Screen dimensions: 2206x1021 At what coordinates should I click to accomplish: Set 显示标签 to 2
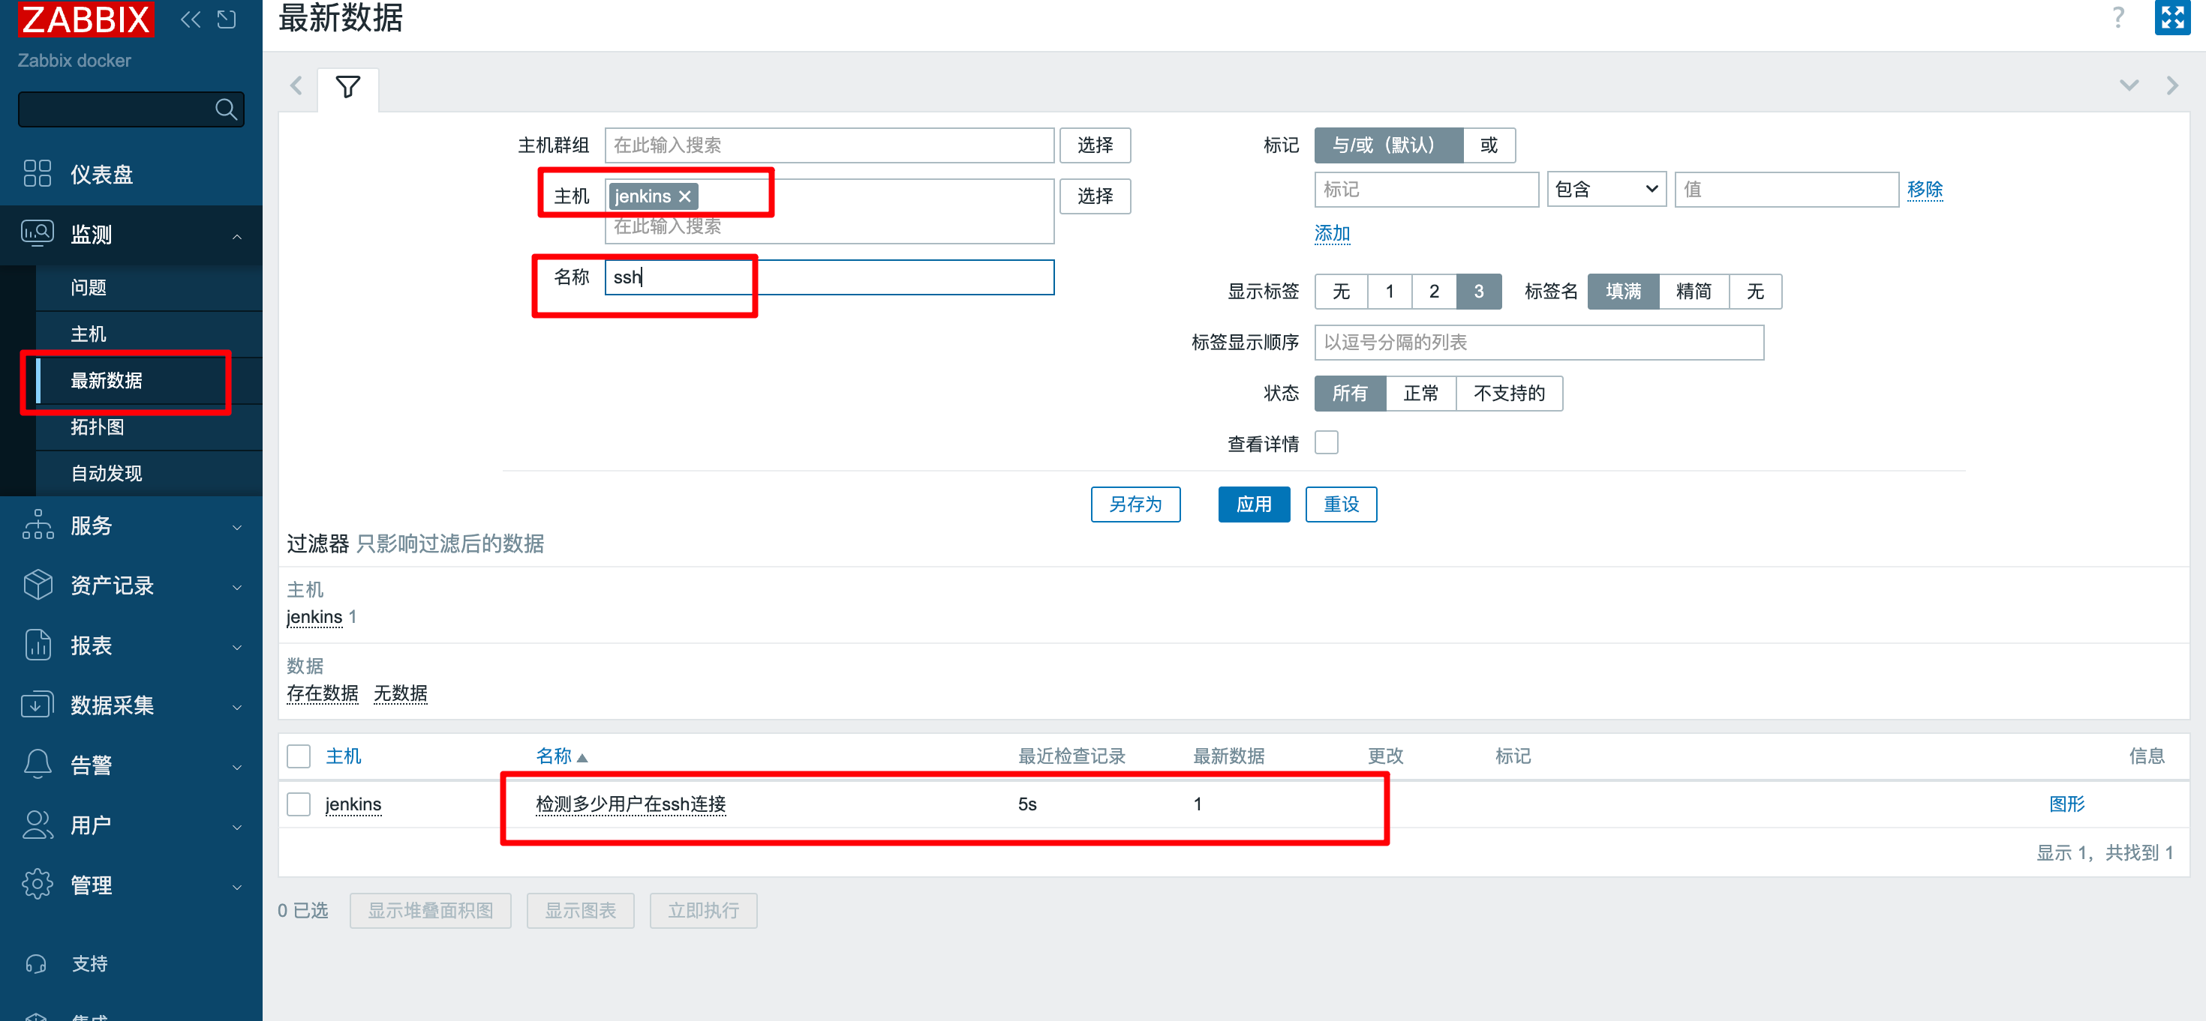click(1435, 292)
